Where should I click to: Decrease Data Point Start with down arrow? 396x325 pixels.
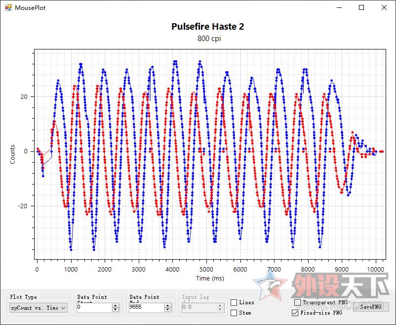(116, 310)
